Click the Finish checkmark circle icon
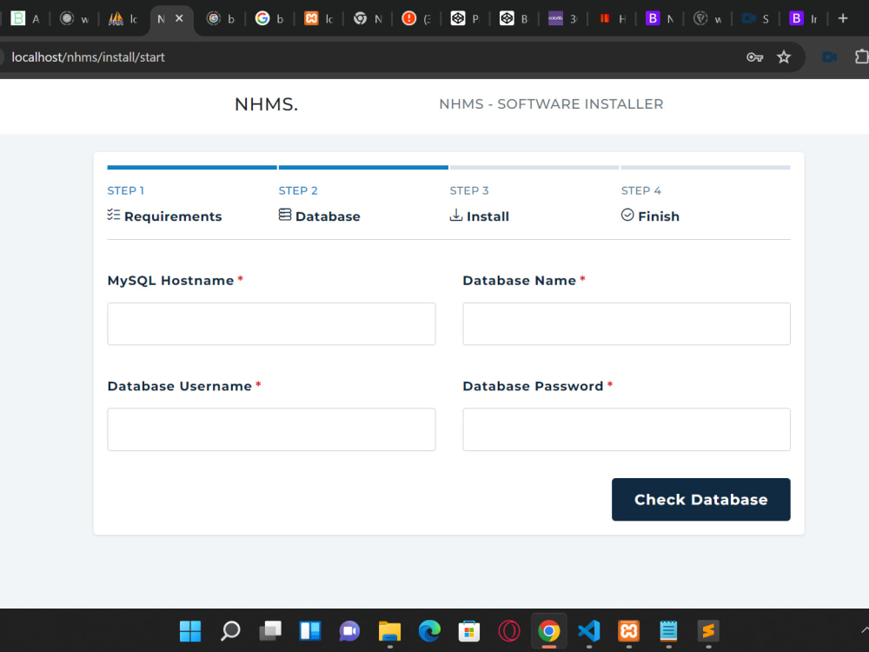869x652 pixels. (627, 215)
